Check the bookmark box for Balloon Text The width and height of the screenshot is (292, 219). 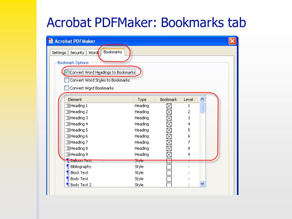(169, 161)
